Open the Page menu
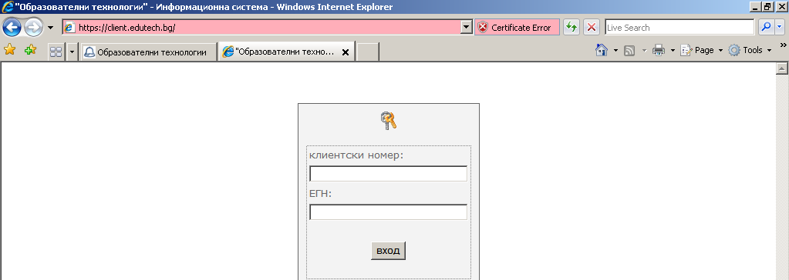789x280 pixels. (701, 50)
